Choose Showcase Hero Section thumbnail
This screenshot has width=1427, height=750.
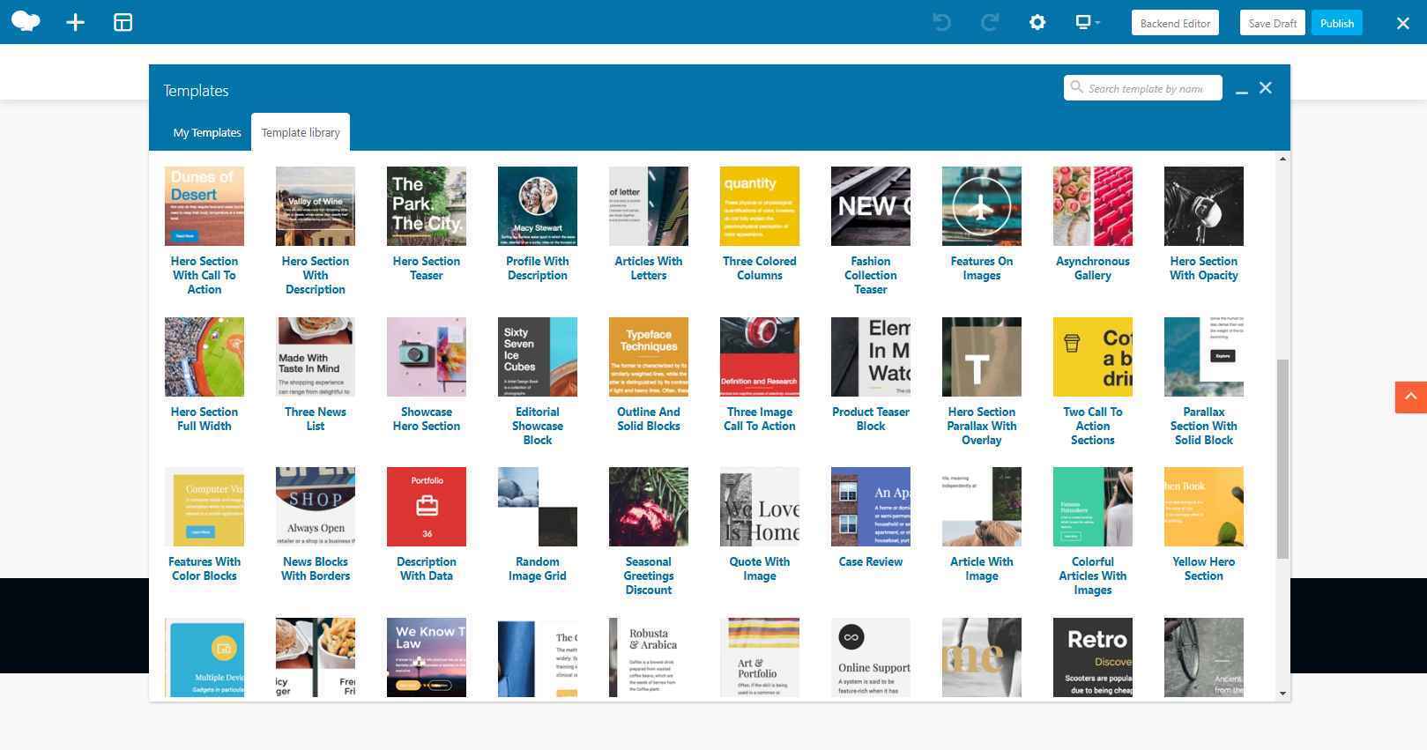point(427,357)
